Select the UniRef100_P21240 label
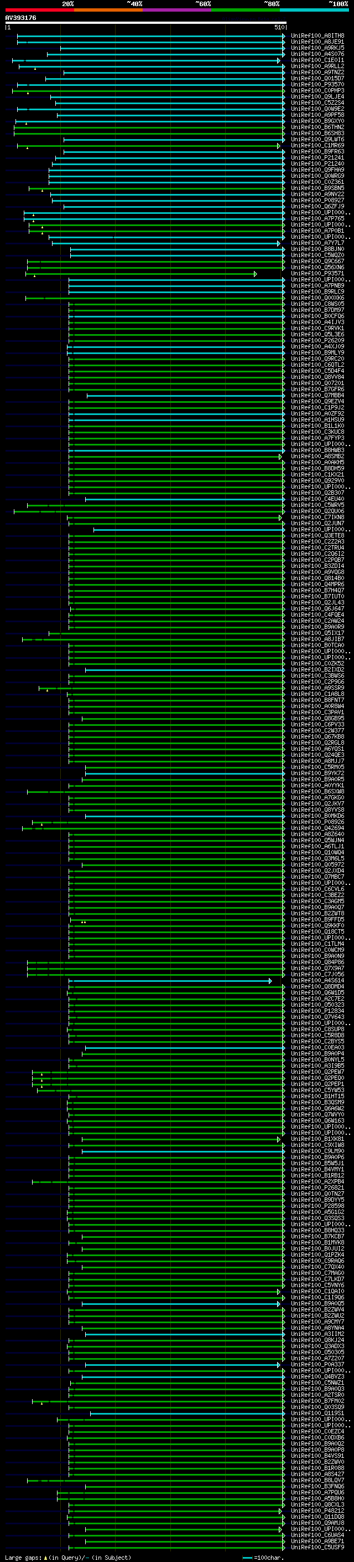Viewport: 354px width, 1562px height. point(317,163)
